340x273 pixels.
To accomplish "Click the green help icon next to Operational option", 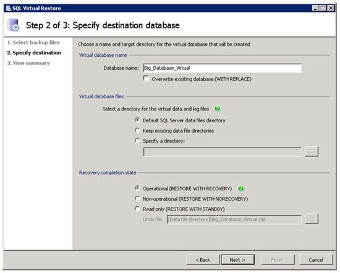I will coord(240,188).
